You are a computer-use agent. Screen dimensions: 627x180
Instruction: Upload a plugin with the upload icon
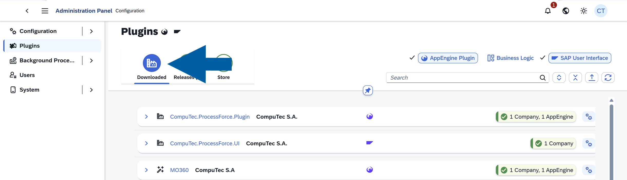592,78
